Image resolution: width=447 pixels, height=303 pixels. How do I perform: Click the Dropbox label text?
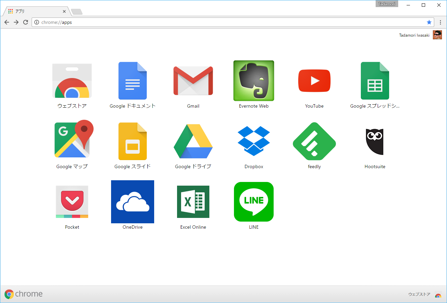(x=254, y=166)
